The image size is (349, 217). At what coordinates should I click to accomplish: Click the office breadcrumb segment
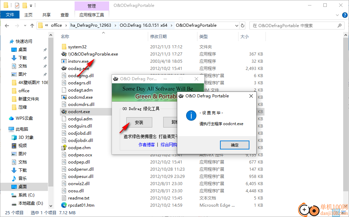56,25
